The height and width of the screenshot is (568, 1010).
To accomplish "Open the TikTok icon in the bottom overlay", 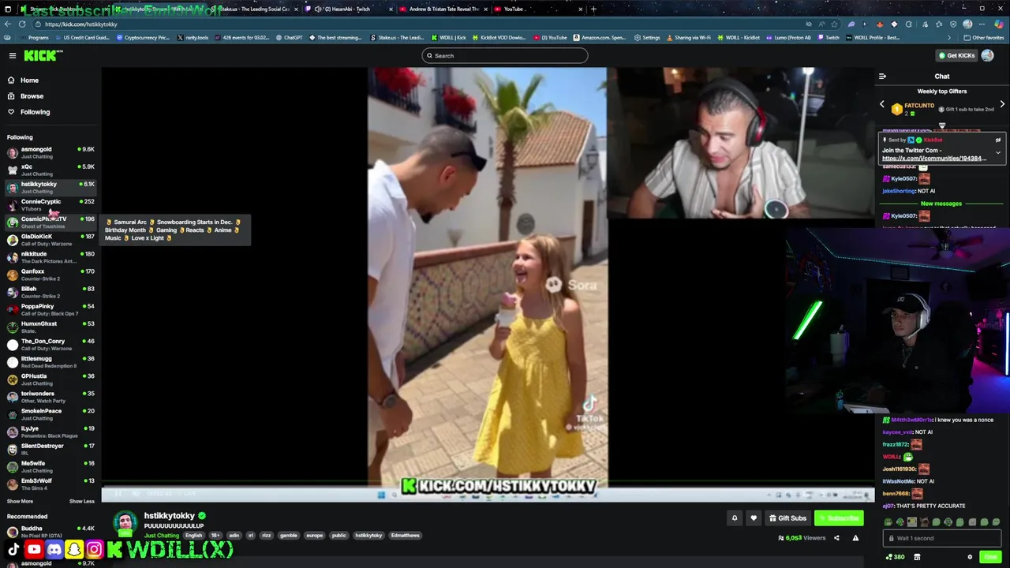I will (13, 549).
